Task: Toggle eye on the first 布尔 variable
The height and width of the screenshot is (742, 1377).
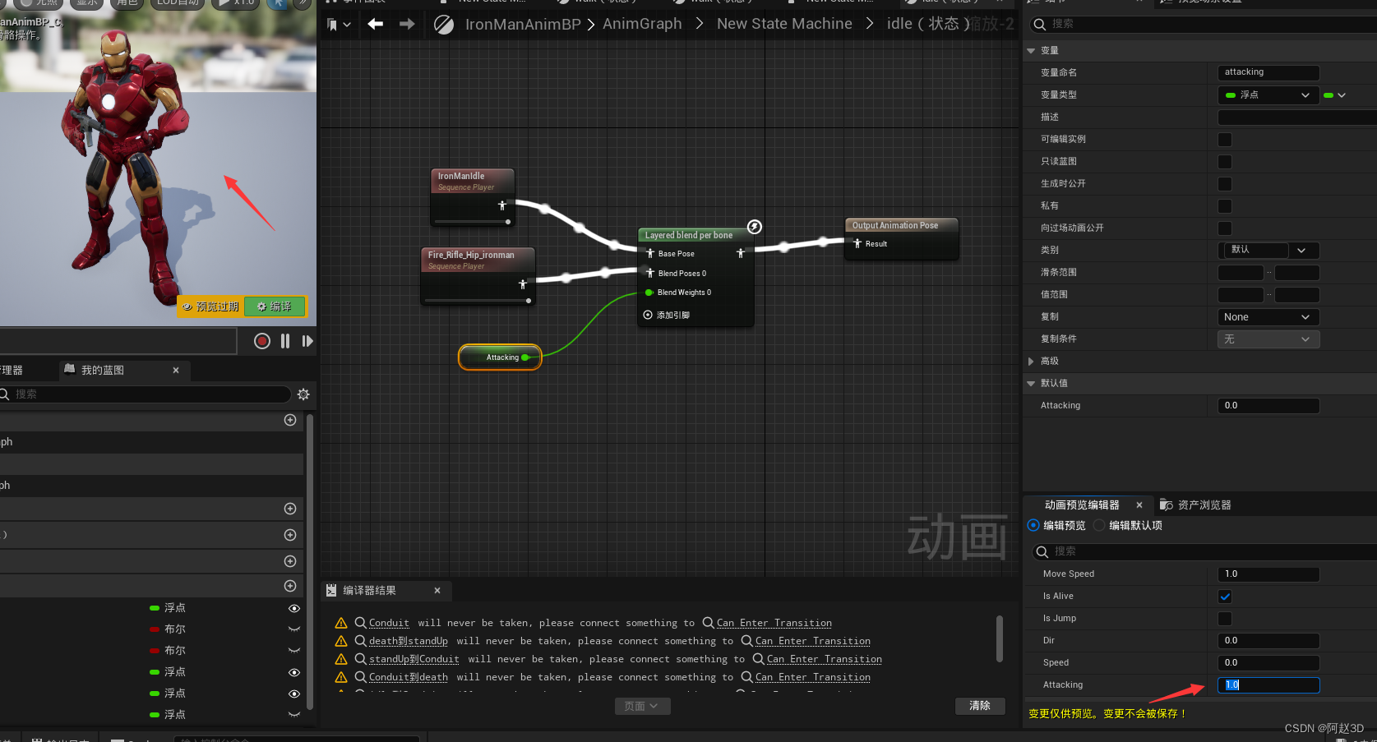Action: (x=293, y=629)
